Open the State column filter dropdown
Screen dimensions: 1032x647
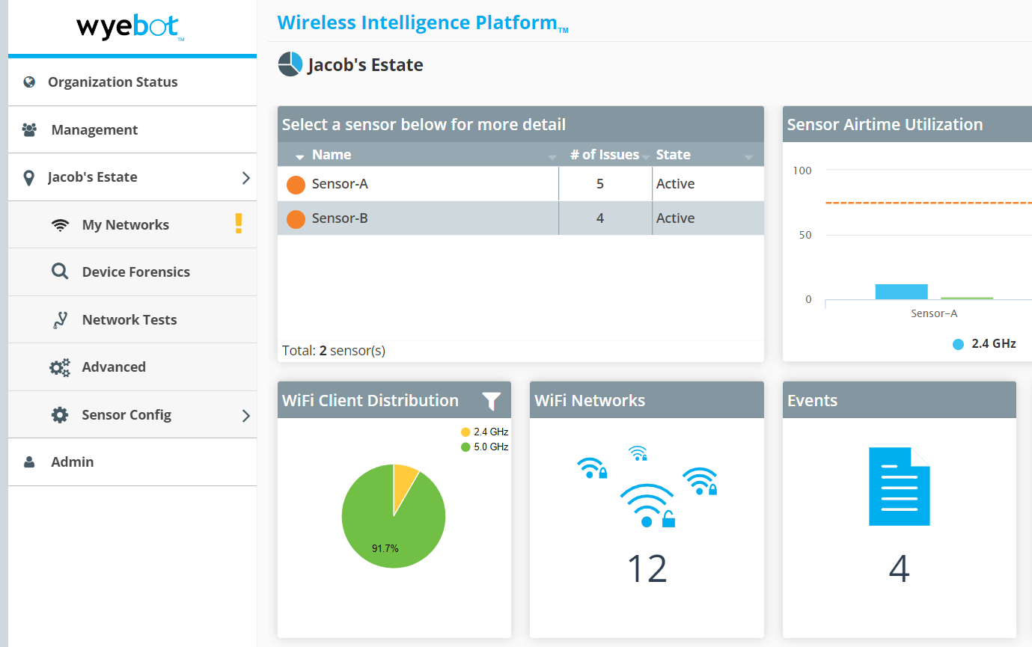(x=748, y=156)
